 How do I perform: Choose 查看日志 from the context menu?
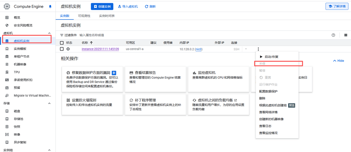pyautogui.click(x=277, y=126)
